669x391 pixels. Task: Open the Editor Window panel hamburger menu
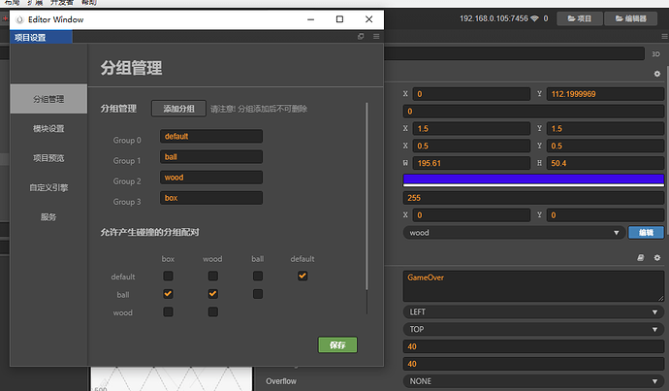(376, 36)
